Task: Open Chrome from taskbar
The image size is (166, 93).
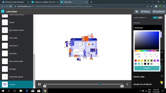Action: pyautogui.click(x=45, y=91)
